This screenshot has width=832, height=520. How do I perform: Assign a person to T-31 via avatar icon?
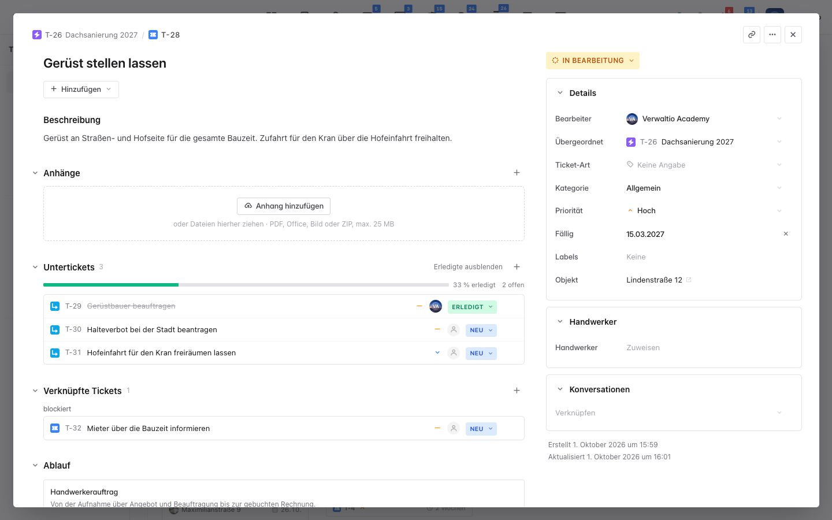[x=454, y=353]
